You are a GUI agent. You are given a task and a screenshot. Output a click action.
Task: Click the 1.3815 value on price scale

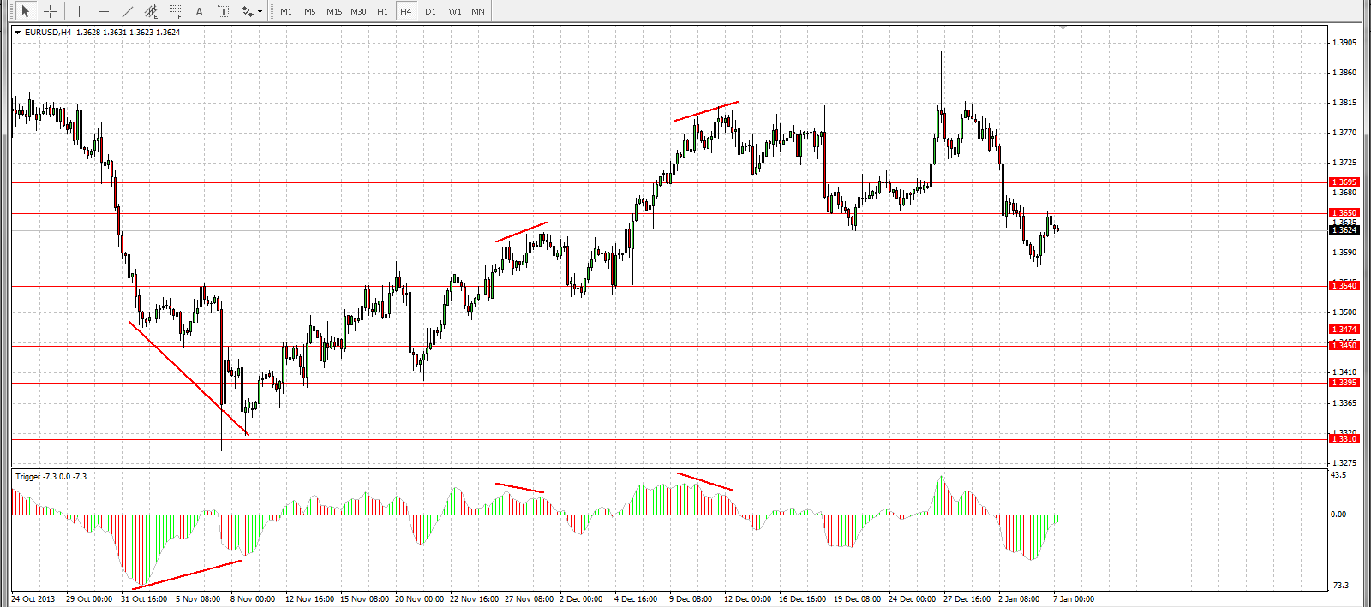tap(1344, 103)
